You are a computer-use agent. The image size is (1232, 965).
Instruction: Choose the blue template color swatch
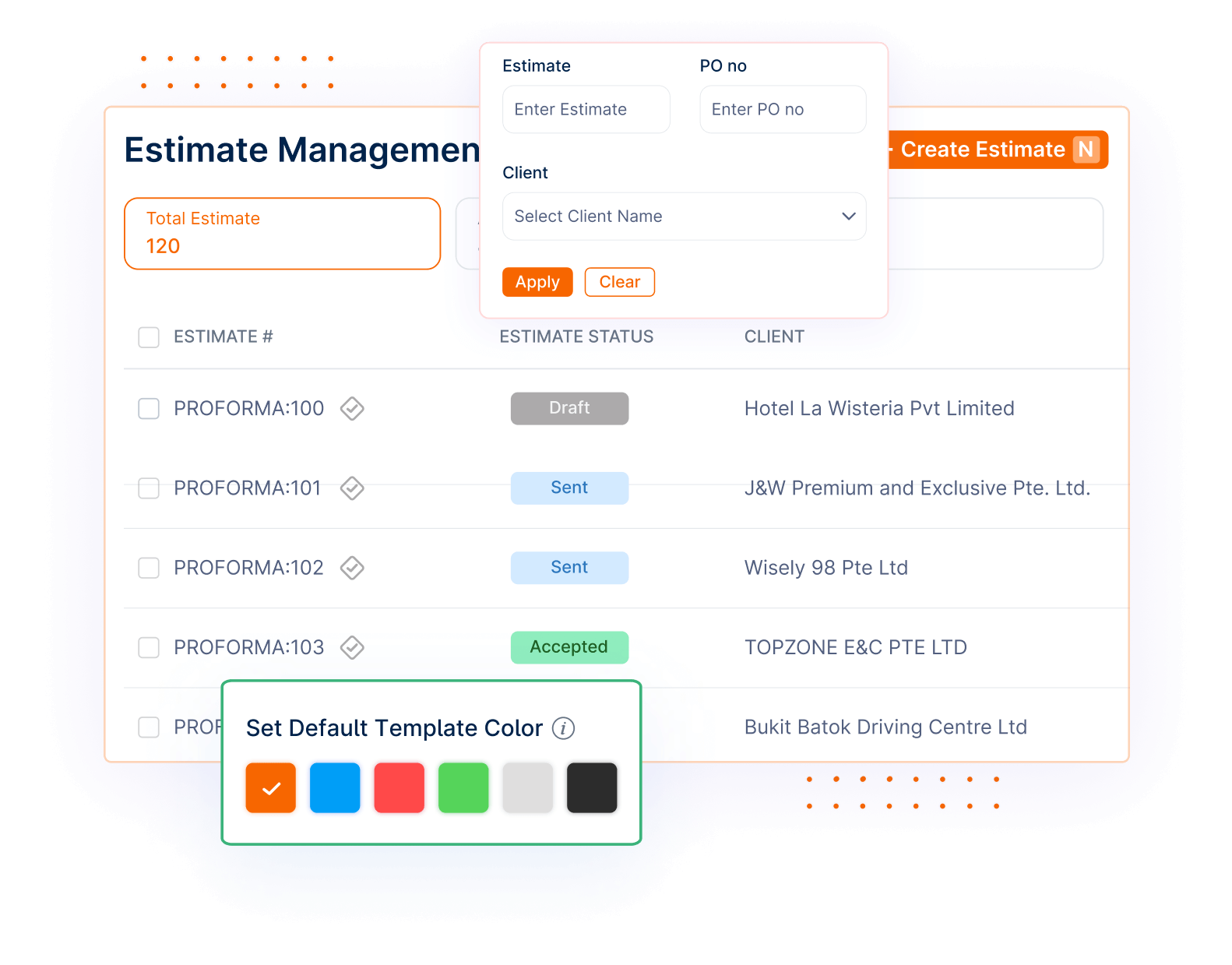click(x=335, y=787)
